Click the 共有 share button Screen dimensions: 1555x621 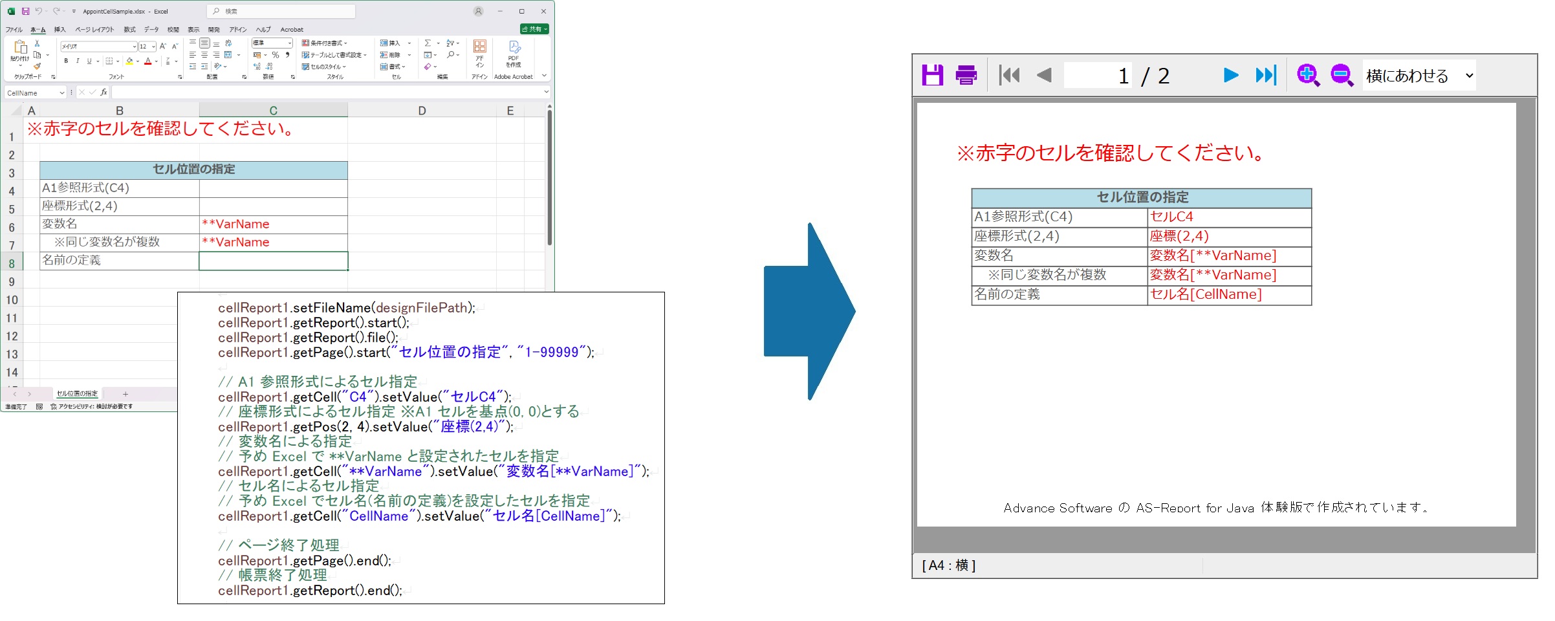pyautogui.click(x=534, y=29)
